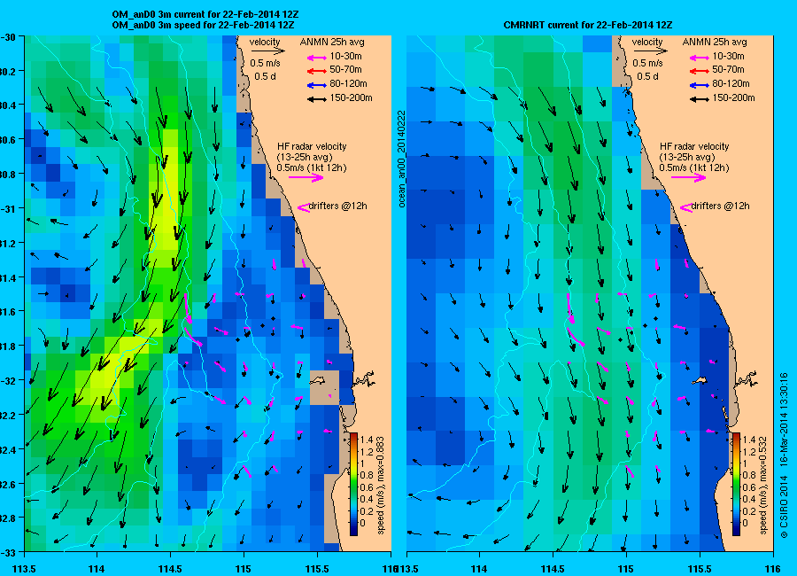This screenshot has width=797, height=576.
Task: Click the black velocity scale arrow in the CMRNRT panel
Action: (x=650, y=51)
